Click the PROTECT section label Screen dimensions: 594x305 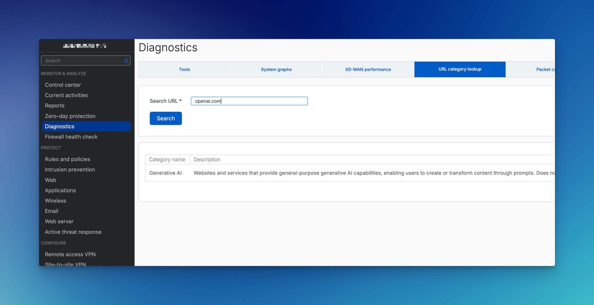(x=51, y=148)
